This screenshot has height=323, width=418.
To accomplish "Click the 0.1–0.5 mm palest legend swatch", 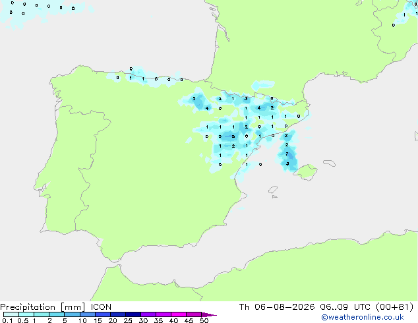I will (11, 314).
